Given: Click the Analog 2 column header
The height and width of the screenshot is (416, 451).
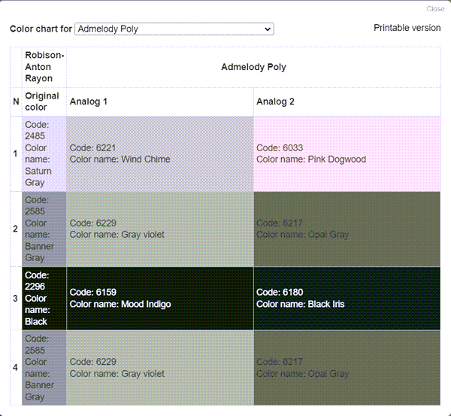Looking at the screenshot, I should click(347, 102).
